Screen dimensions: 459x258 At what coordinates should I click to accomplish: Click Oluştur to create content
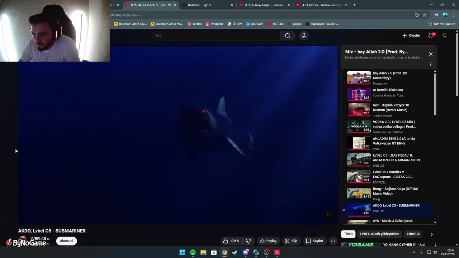[x=411, y=35]
